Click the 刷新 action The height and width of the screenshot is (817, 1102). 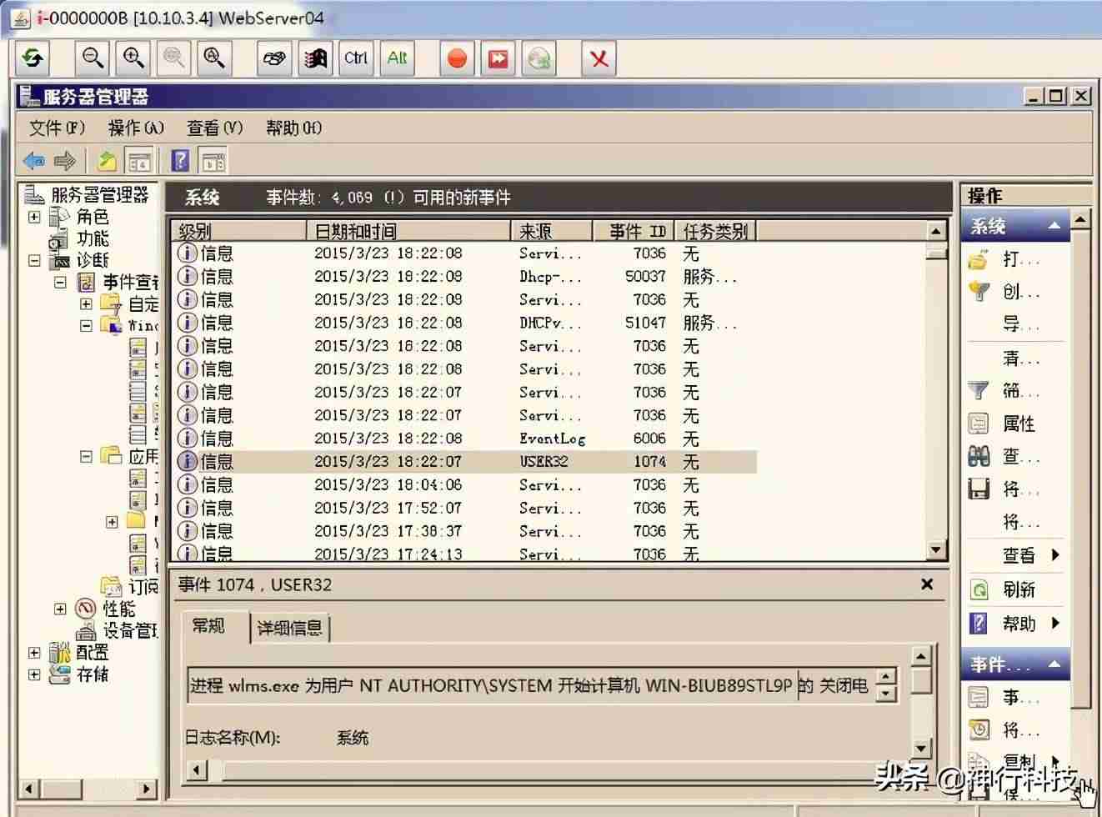pos(1019,589)
